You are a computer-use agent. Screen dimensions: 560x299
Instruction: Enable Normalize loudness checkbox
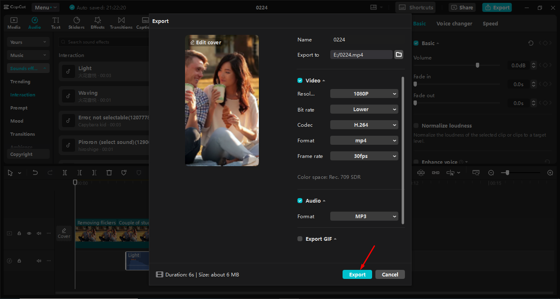[416, 126]
